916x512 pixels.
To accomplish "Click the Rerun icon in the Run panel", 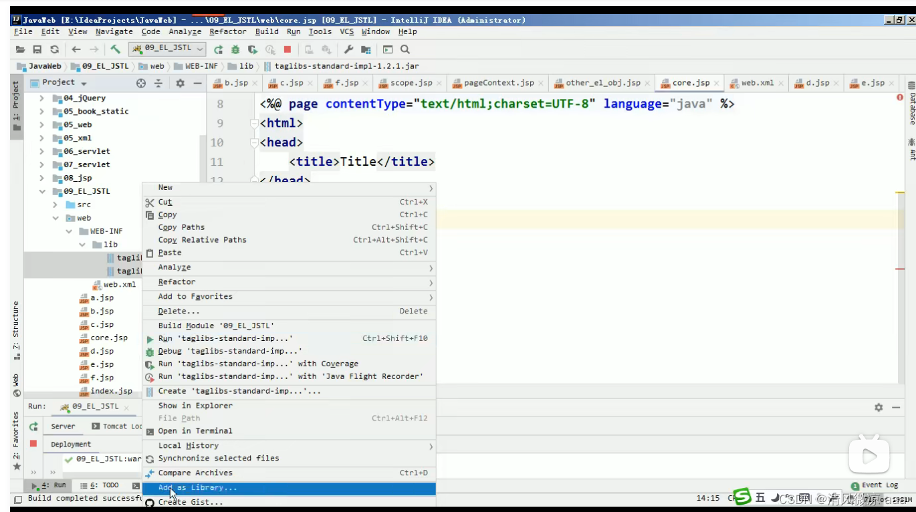I will [x=33, y=426].
